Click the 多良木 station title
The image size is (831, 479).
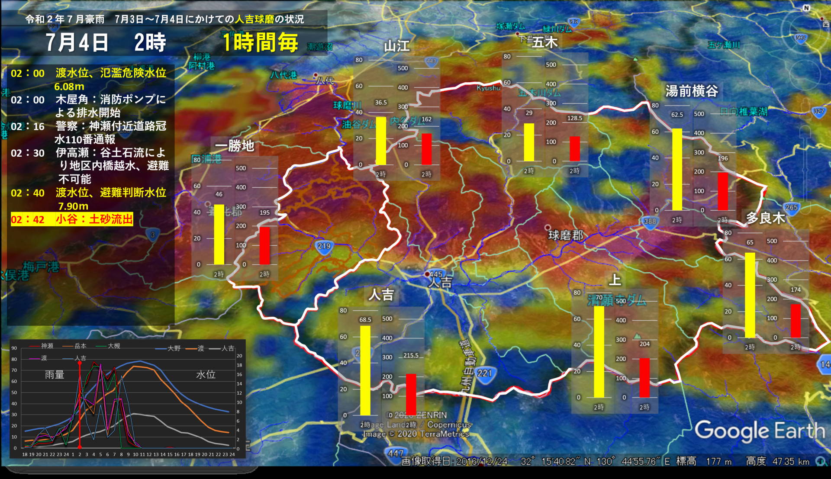(x=765, y=218)
